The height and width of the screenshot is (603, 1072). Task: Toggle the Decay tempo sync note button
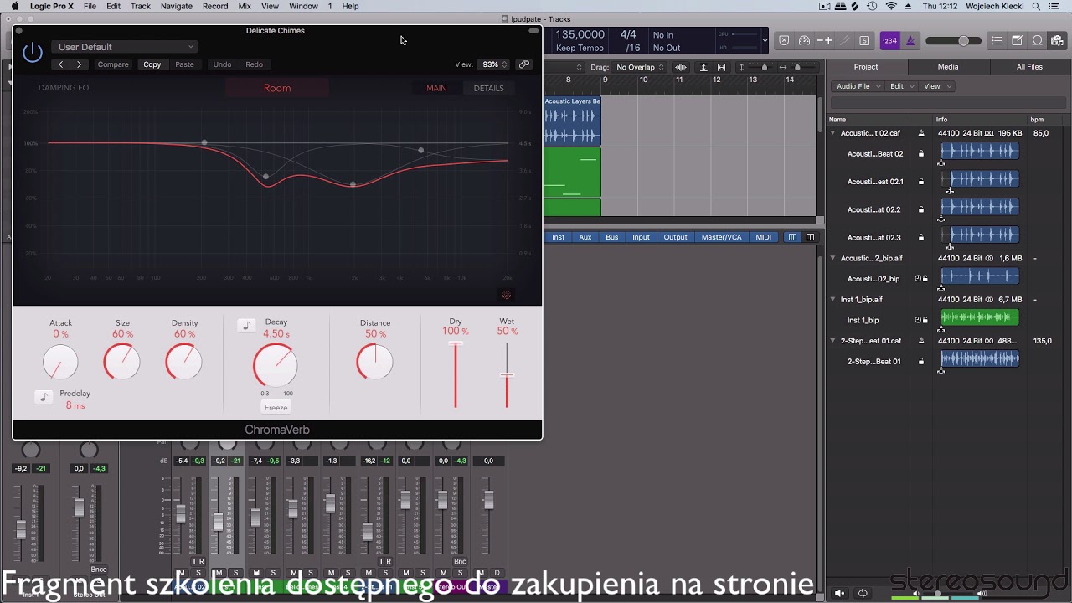pyautogui.click(x=246, y=325)
